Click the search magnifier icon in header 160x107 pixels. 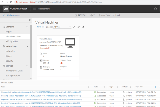(x=156, y=9)
